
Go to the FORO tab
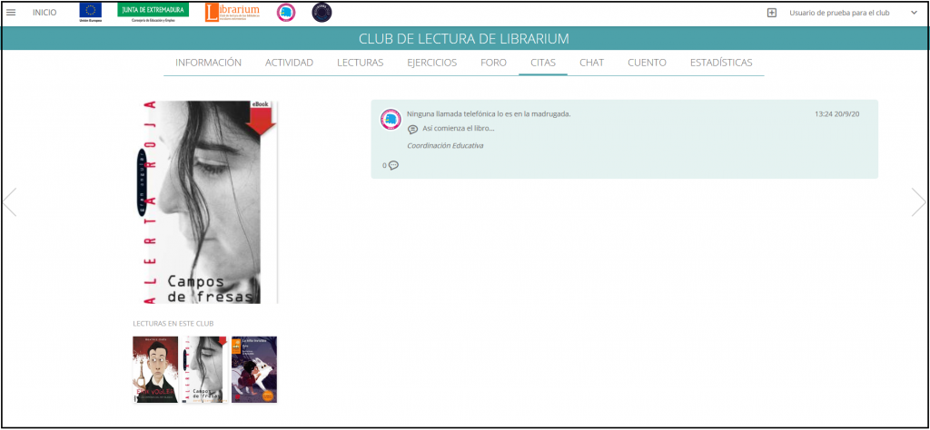(x=493, y=63)
